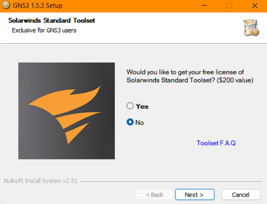
Task: Close the GNS3 Setup window
Action: click(x=255, y=6)
